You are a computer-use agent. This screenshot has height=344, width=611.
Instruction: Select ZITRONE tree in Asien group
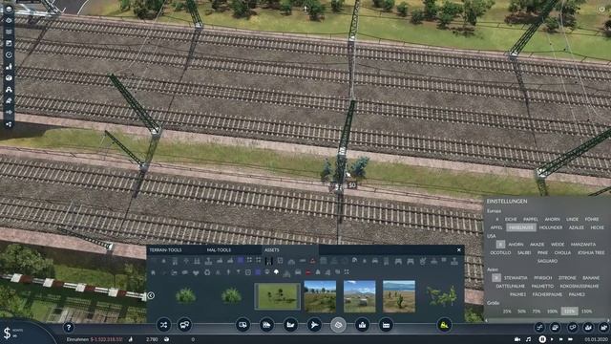pyautogui.click(x=567, y=278)
